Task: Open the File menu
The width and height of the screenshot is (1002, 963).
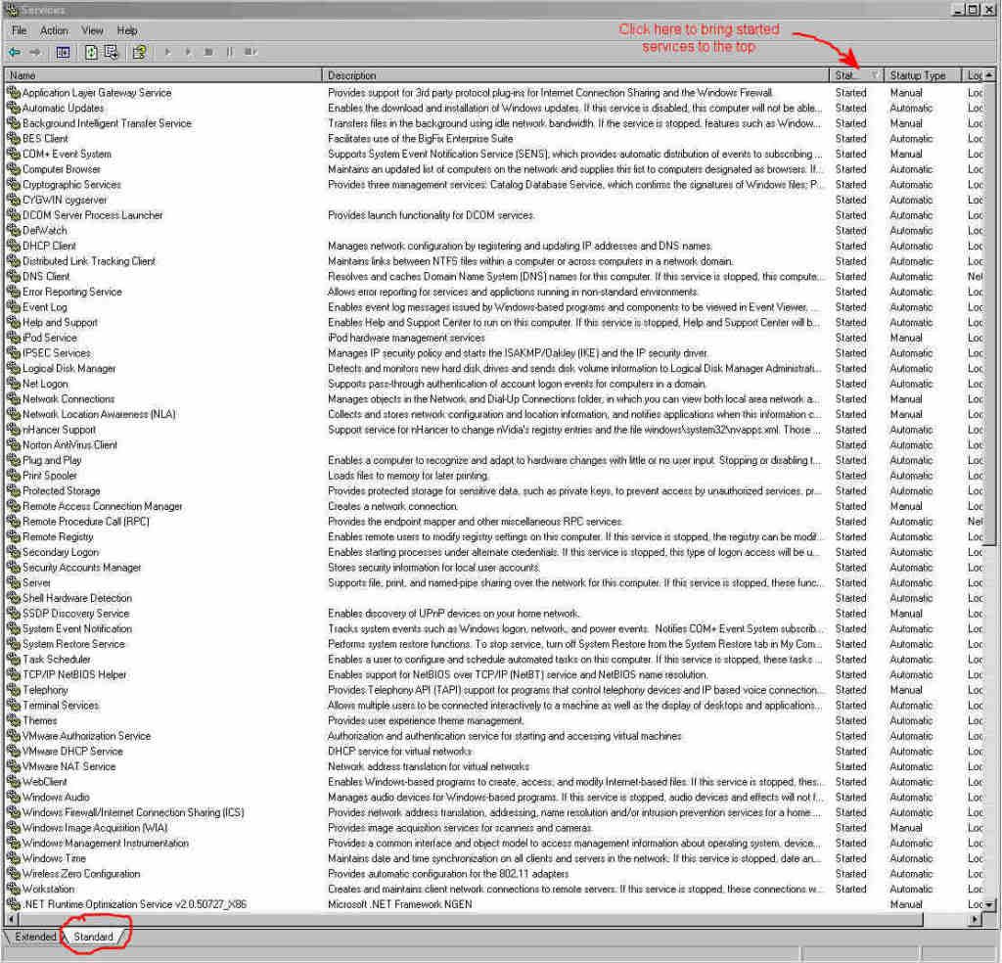Action: pos(19,30)
